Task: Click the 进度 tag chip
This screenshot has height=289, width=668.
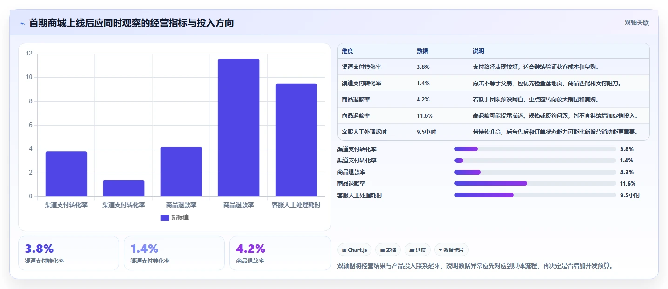Action: click(x=418, y=250)
